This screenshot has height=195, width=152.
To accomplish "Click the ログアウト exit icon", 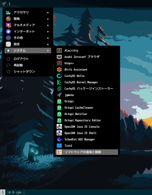I will coord(8,59).
